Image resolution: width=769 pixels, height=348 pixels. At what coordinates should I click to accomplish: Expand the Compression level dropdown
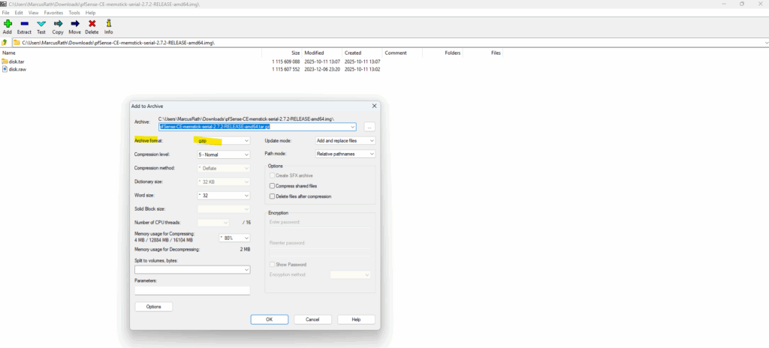pyautogui.click(x=222, y=154)
